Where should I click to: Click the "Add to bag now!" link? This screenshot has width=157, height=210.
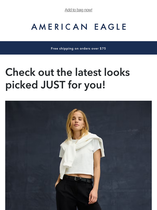(x=78, y=10)
